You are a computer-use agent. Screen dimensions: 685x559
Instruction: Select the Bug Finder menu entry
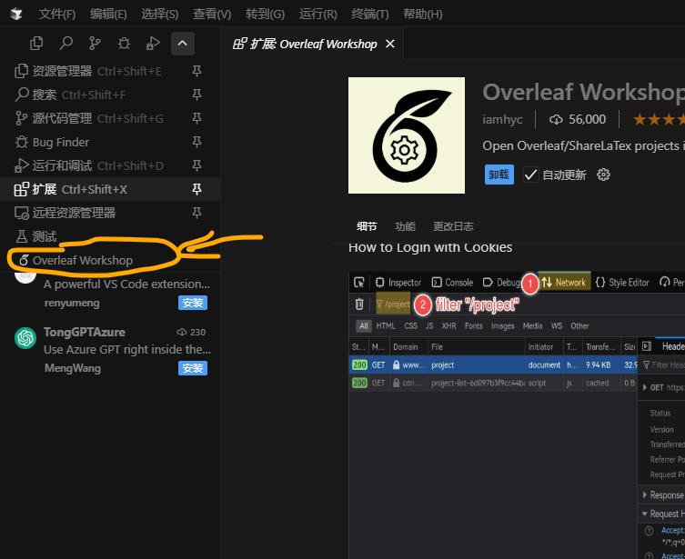click(110, 142)
